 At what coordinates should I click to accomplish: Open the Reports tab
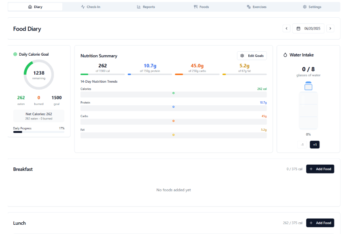(x=146, y=7)
